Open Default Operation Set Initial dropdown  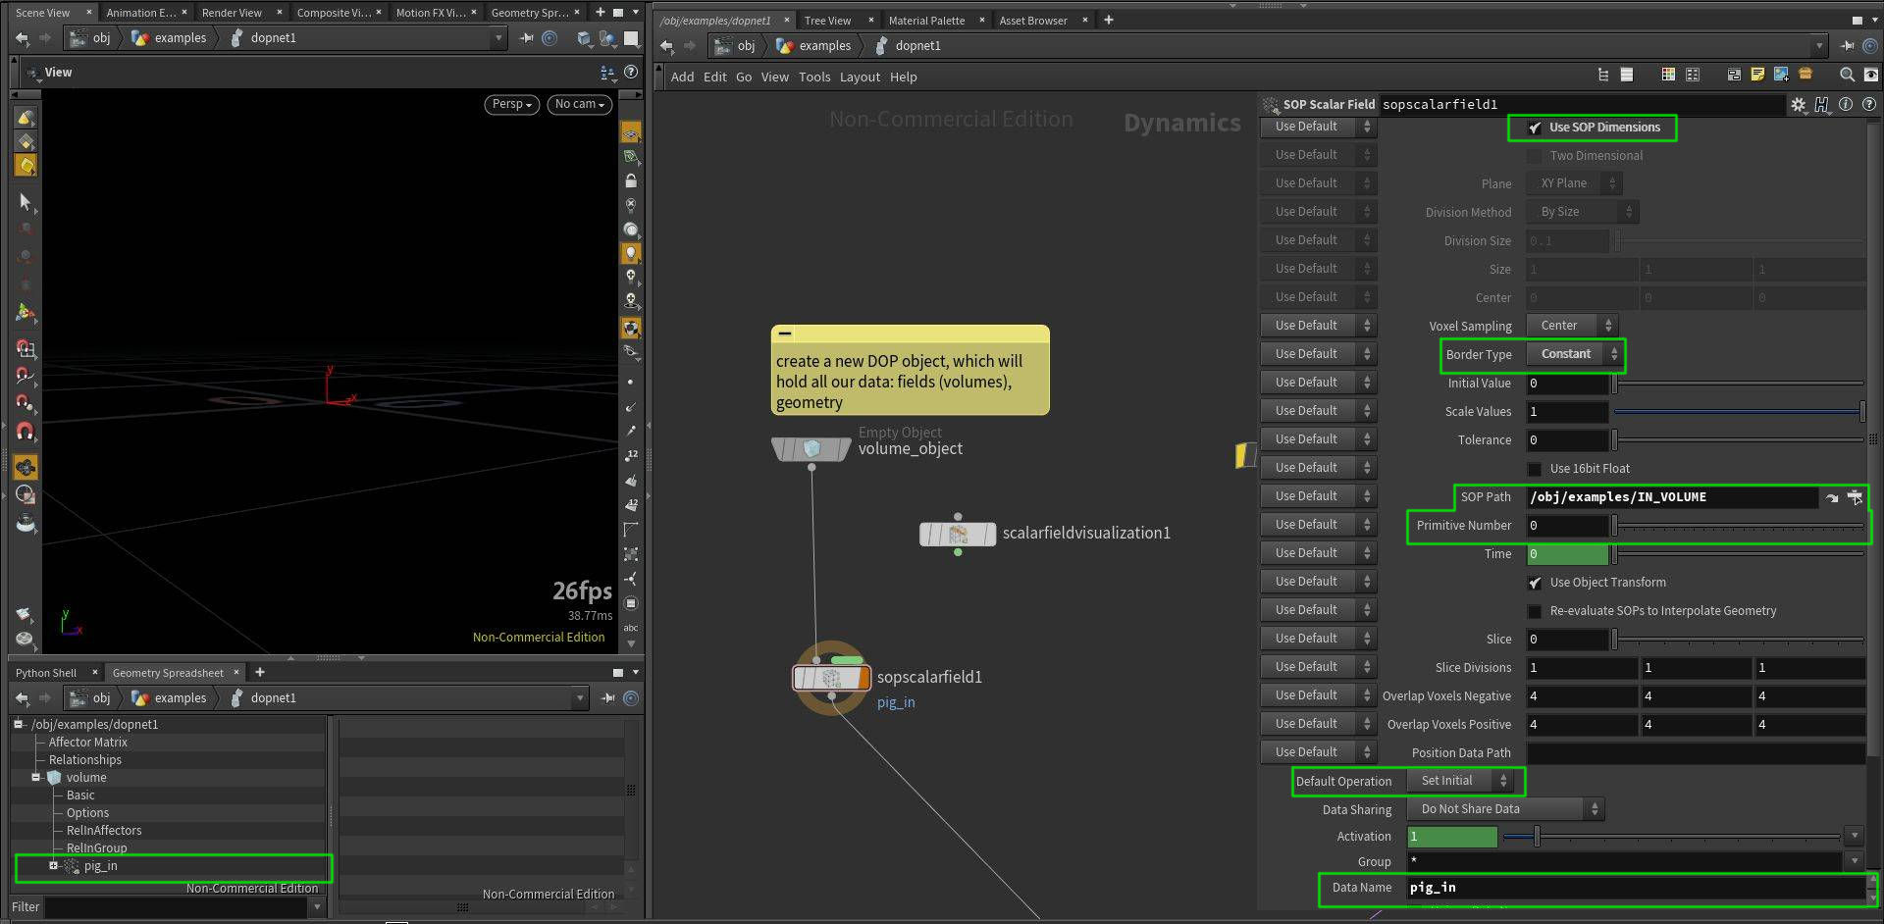(x=1459, y=781)
